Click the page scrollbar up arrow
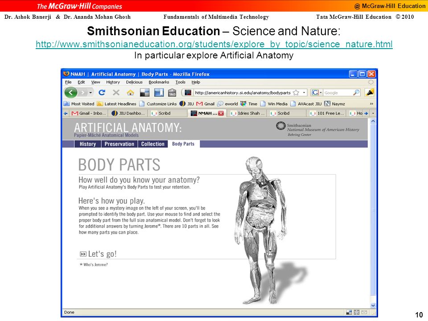This screenshot has height=321, width=428. coord(373,121)
